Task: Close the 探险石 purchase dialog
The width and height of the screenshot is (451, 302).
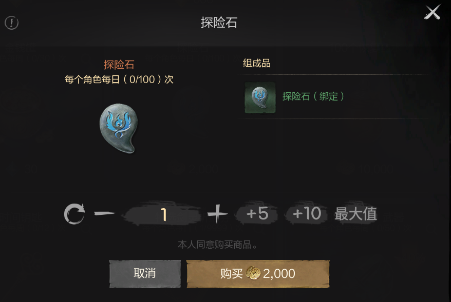Action: pyautogui.click(x=433, y=12)
